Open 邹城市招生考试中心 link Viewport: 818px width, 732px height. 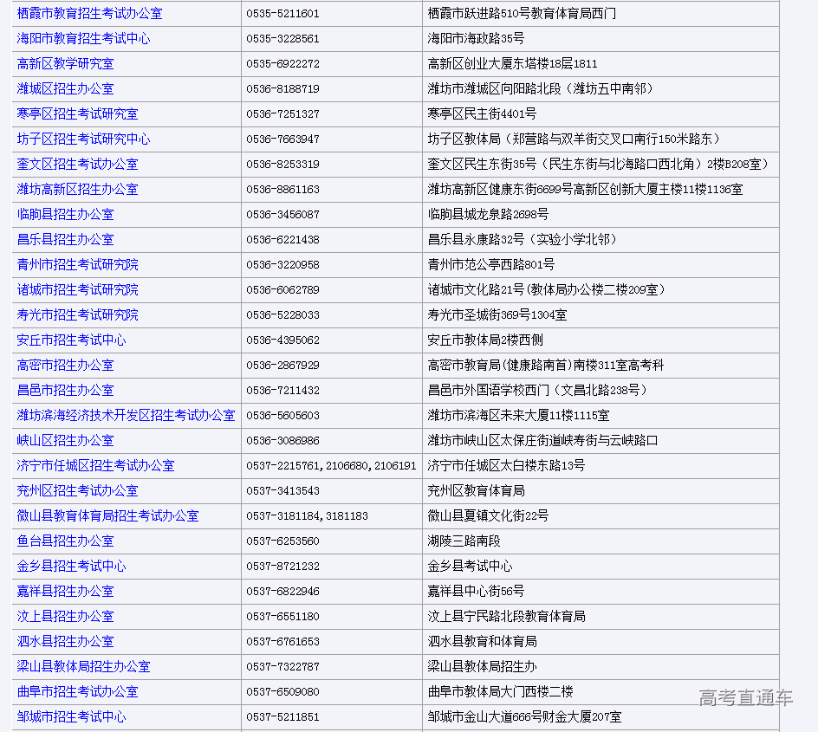[x=71, y=717]
